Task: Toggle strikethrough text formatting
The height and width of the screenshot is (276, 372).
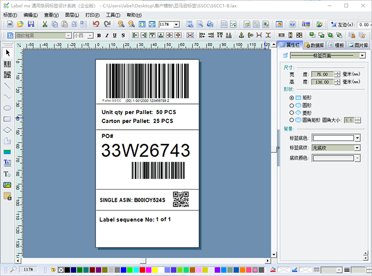Action: (x=123, y=36)
